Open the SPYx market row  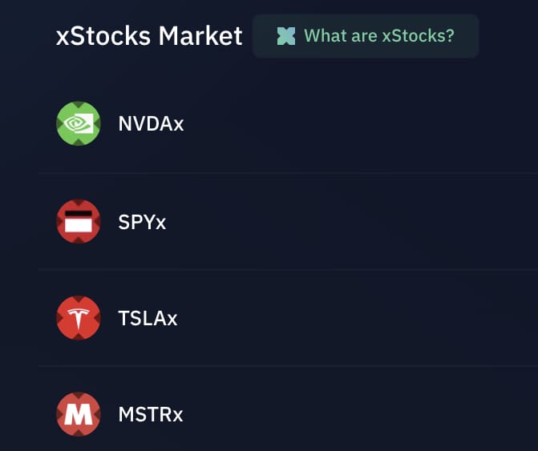[288, 222]
